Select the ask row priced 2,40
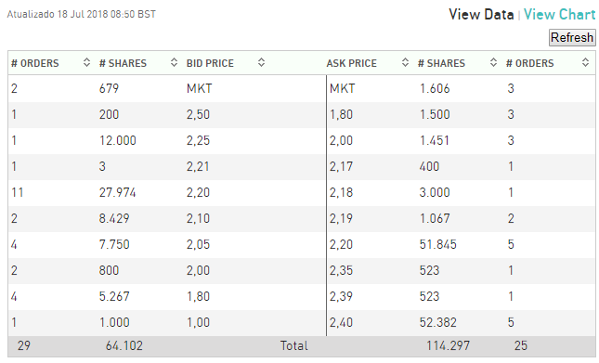The image size is (599, 363). 462,322
